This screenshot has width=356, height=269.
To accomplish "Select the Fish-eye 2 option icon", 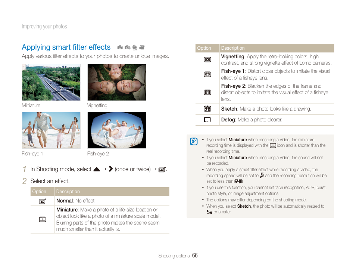I will click(207, 92).
